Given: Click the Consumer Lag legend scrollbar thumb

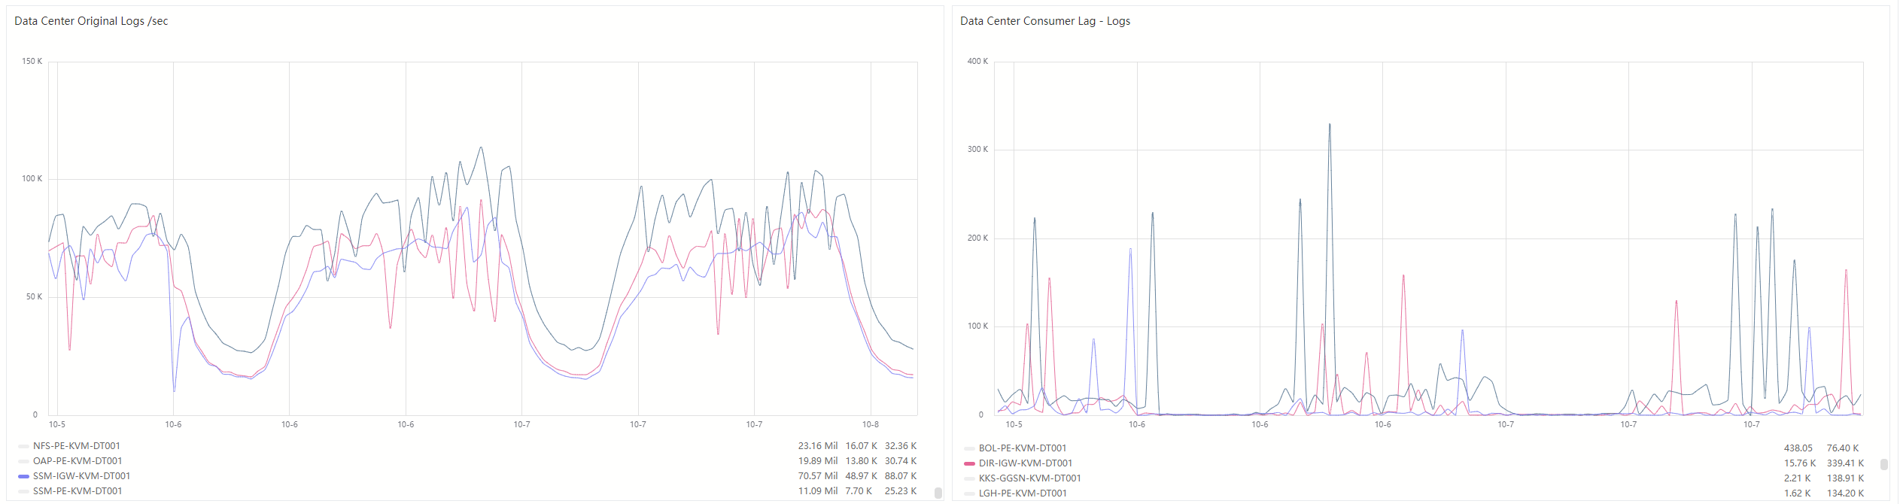Looking at the screenshot, I should click(x=1883, y=464).
